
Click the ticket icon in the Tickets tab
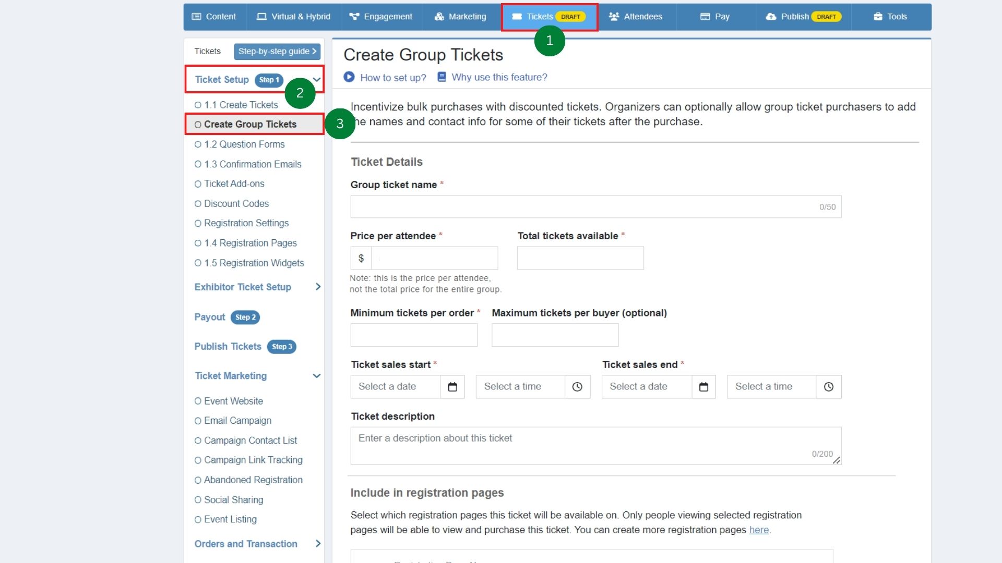click(518, 16)
